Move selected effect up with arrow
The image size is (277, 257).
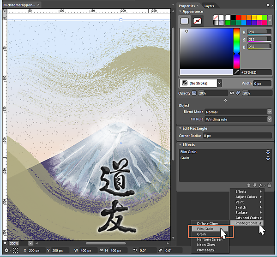(x=248, y=185)
